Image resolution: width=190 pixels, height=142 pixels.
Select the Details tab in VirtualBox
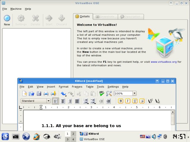pyautogui.click(x=83, y=17)
